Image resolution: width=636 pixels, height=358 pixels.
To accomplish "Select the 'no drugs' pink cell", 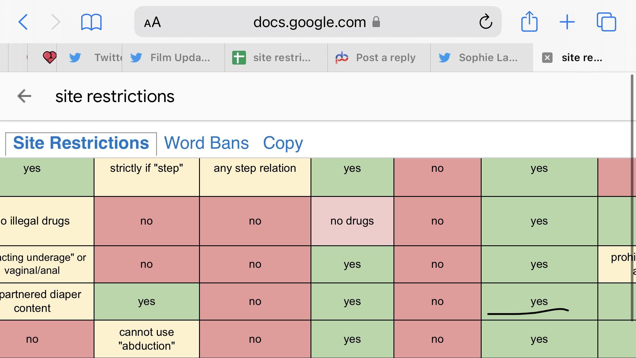I will pyautogui.click(x=352, y=221).
